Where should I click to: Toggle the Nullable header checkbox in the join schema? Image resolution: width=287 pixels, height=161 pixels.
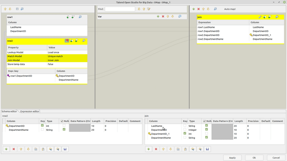point(204,121)
